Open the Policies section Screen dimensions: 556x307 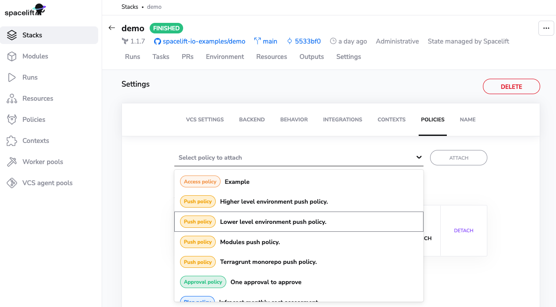[33, 120]
